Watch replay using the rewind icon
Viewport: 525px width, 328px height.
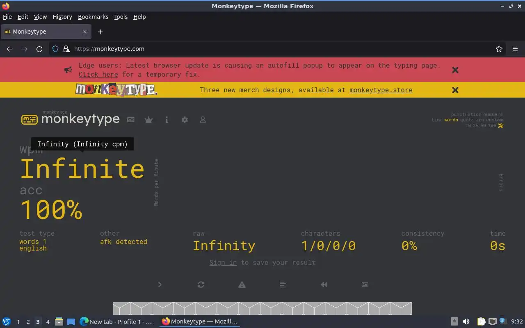coord(324,285)
